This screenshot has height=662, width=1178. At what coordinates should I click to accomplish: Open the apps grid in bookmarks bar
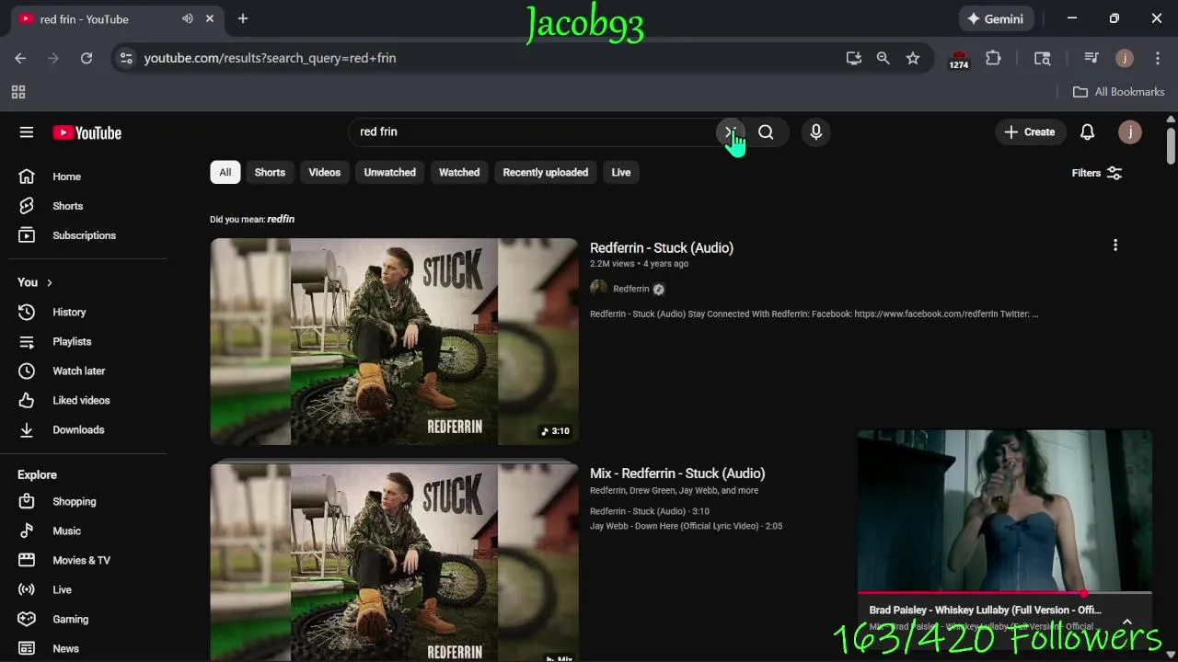click(x=18, y=92)
